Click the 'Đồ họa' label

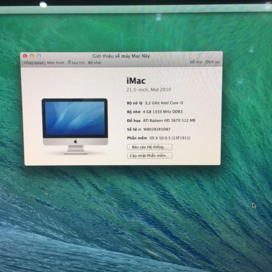(133, 120)
